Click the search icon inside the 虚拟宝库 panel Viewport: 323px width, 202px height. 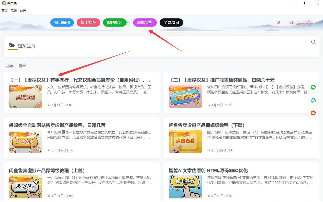(x=313, y=42)
